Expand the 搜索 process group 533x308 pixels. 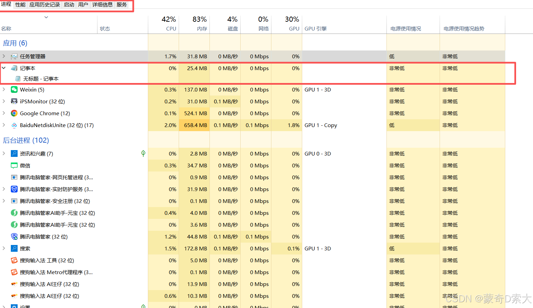pyautogui.click(x=4, y=248)
